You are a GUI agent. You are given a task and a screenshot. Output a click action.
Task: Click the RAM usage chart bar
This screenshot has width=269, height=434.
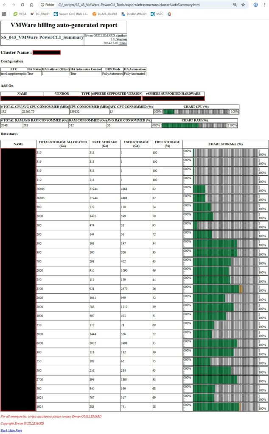194,125
